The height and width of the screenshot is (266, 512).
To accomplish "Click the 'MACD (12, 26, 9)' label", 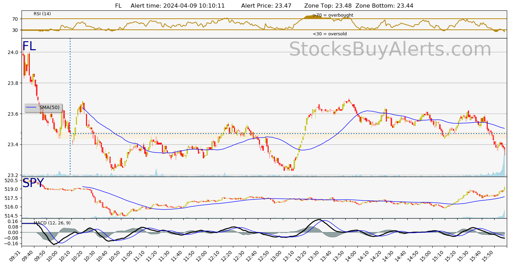I will coord(52,223).
